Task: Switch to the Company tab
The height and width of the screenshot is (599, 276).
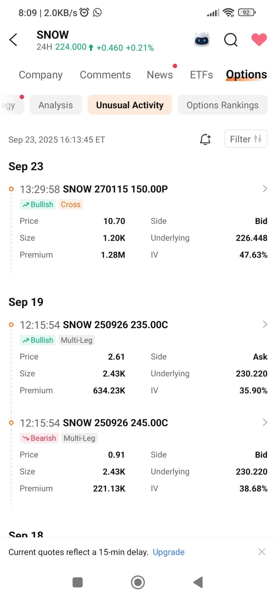Action: 41,75
